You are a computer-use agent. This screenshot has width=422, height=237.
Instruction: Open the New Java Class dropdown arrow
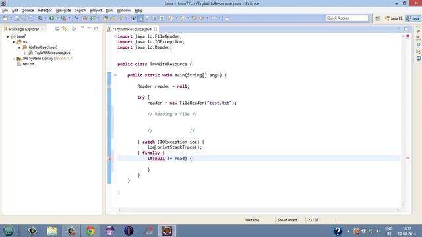tap(98, 18)
